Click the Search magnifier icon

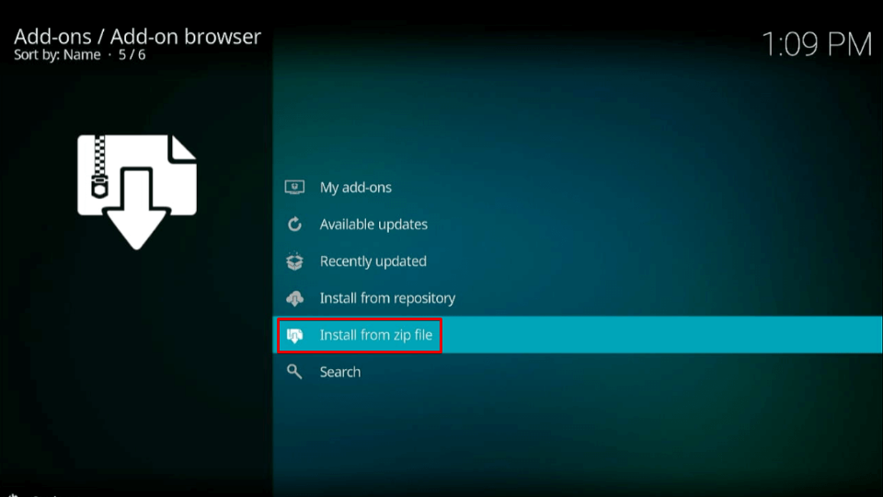point(294,372)
